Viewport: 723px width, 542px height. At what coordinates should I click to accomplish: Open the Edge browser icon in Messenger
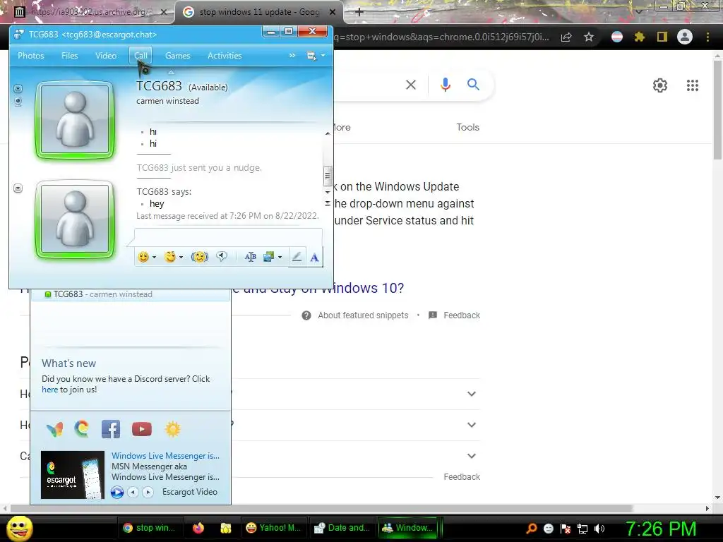(x=82, y=429)
